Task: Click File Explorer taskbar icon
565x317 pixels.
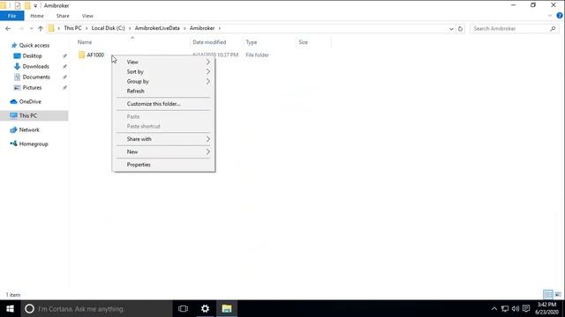Action: tap(227, 308)
